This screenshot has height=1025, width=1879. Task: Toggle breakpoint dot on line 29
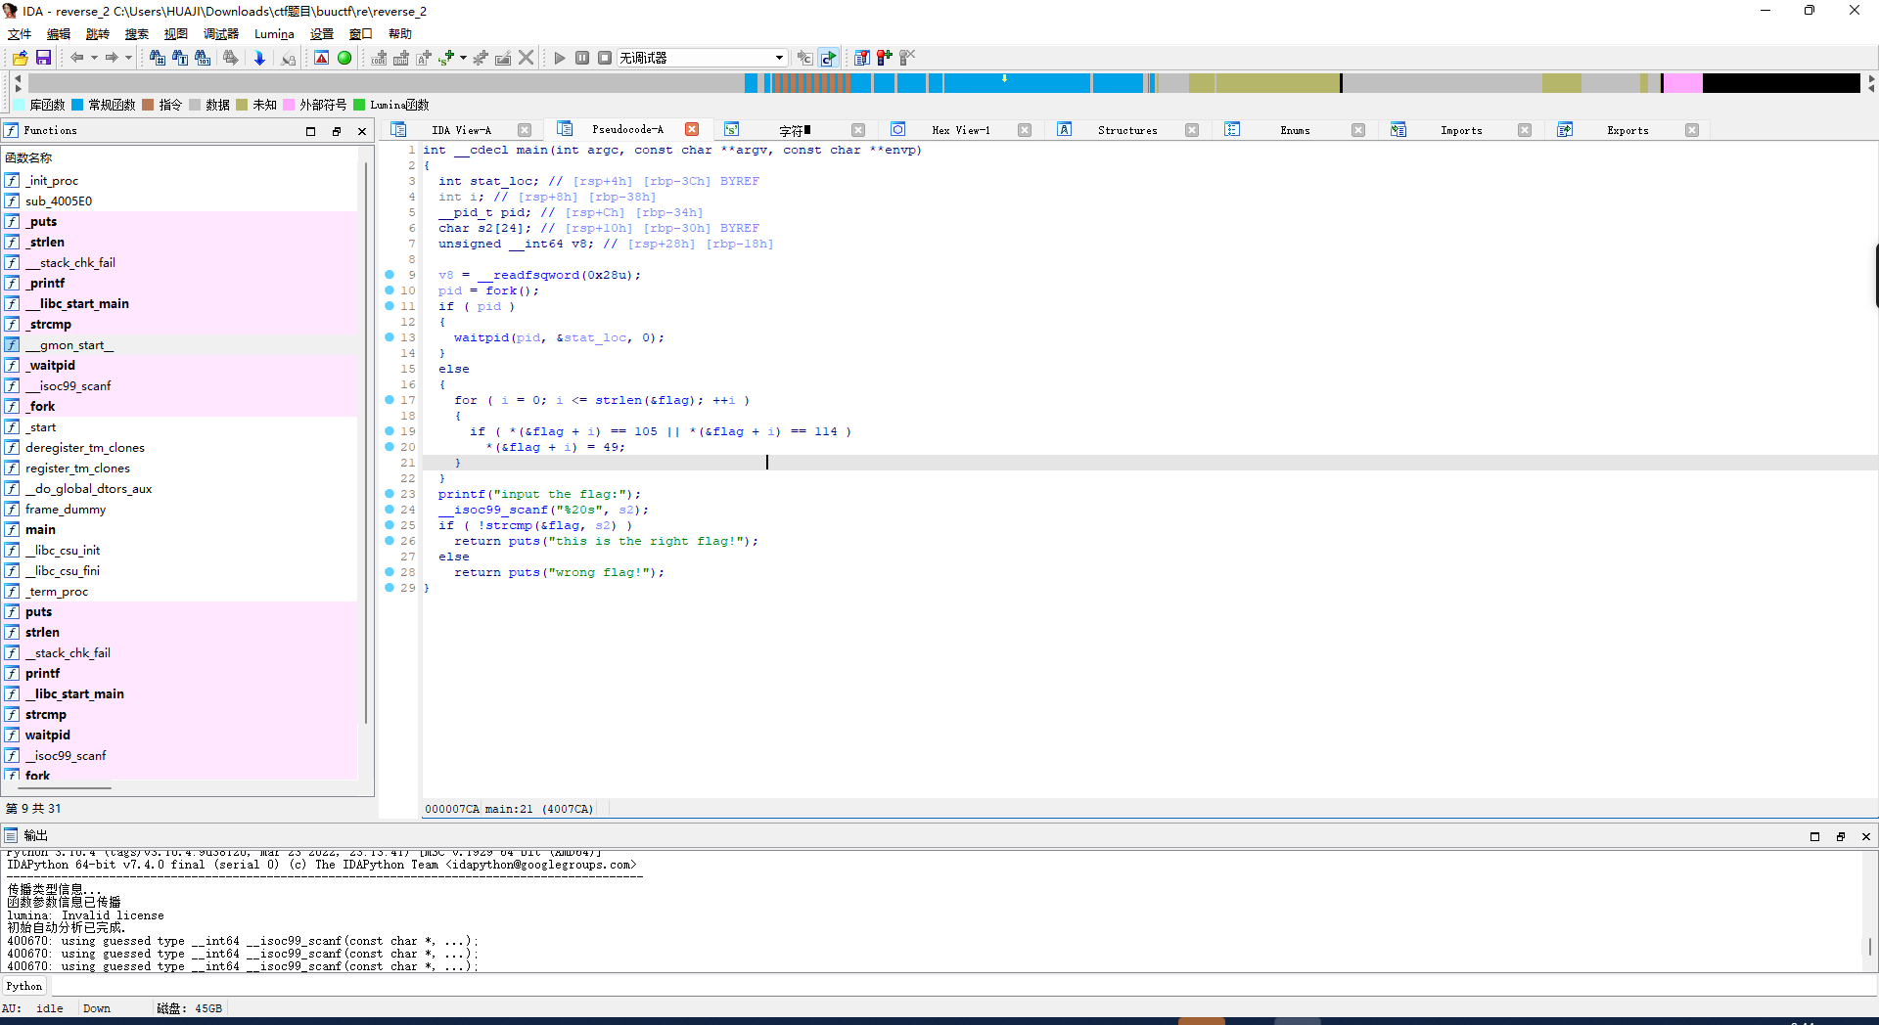click(x=390, y=588)
